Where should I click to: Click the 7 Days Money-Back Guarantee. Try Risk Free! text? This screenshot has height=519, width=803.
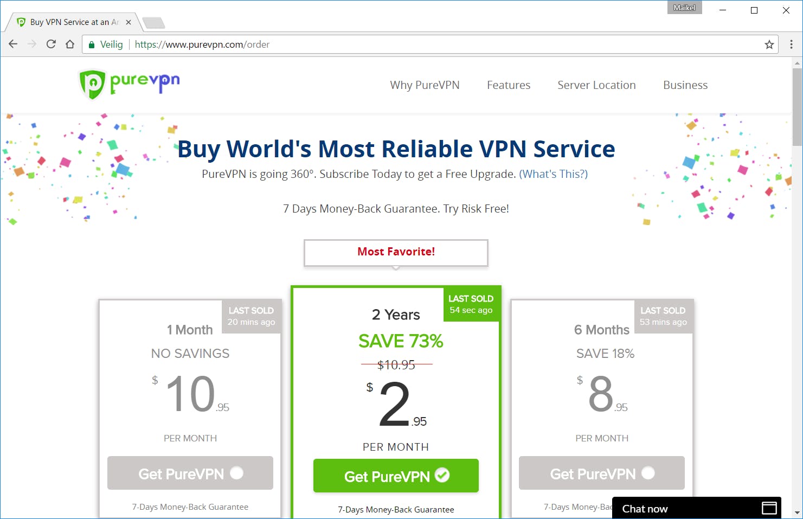coord(396,209)
